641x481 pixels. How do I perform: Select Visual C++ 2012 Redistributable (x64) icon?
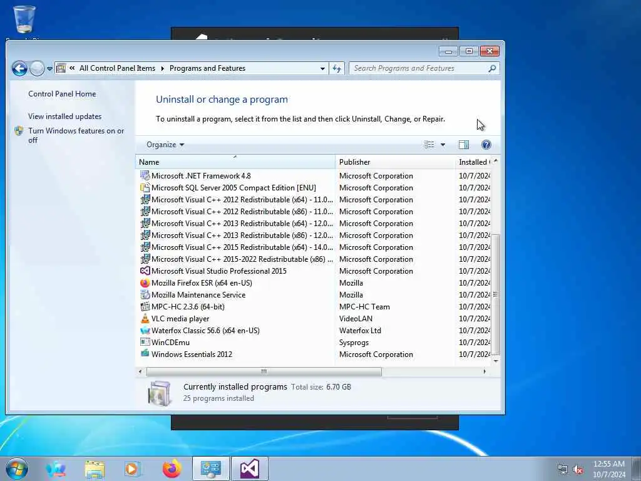145,199
